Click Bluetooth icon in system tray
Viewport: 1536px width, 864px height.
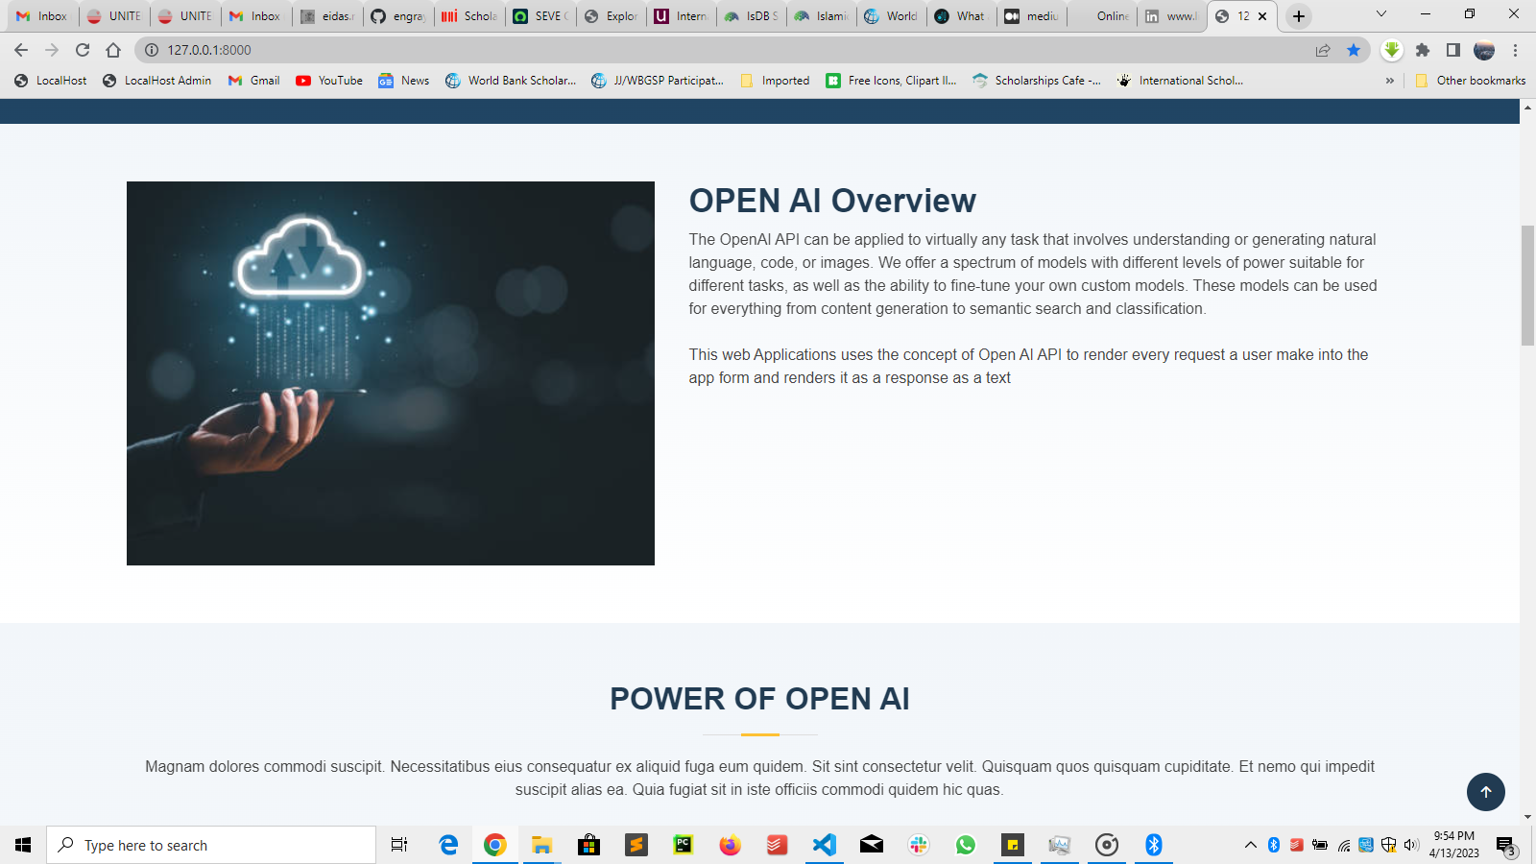[x=1275, y=846]
